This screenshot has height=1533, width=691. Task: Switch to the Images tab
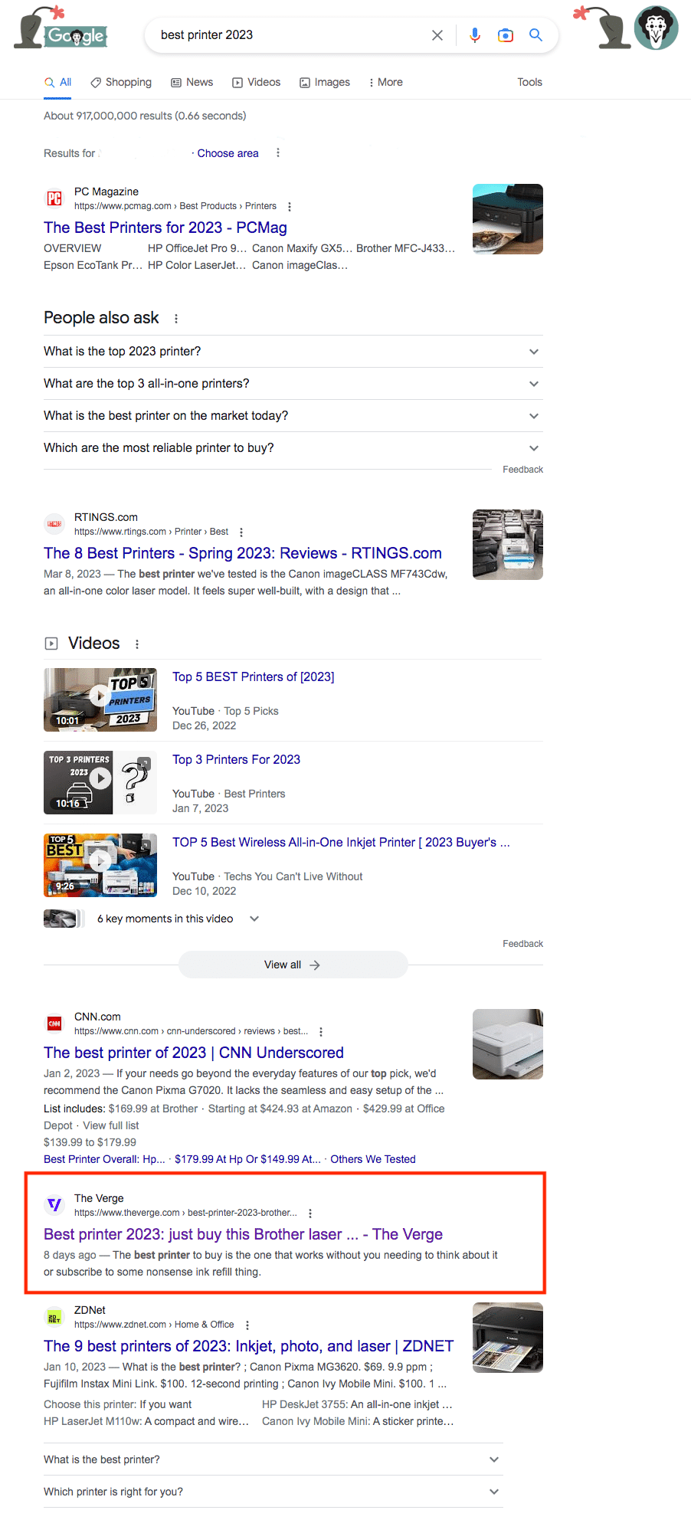324,82
